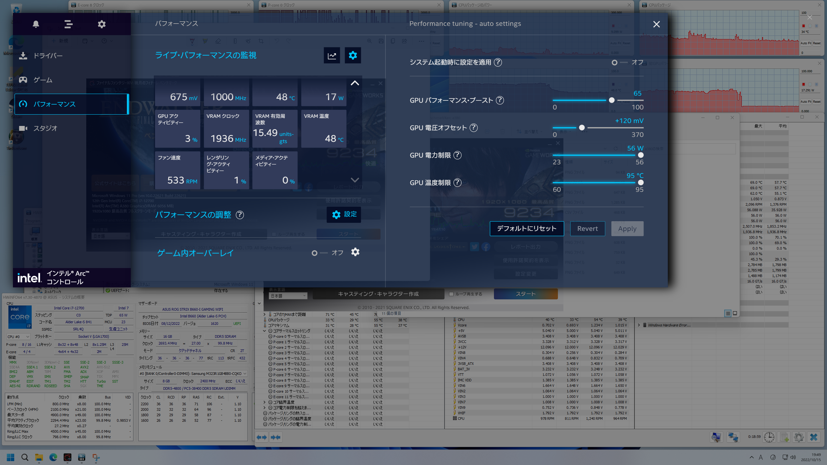
Task: Open File Explorer from the taskbar
Action: pyautogui.click(x=39, y=457)
